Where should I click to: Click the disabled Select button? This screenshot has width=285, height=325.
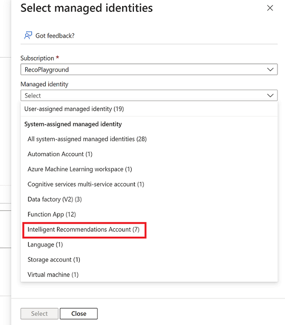click(39, 314)
